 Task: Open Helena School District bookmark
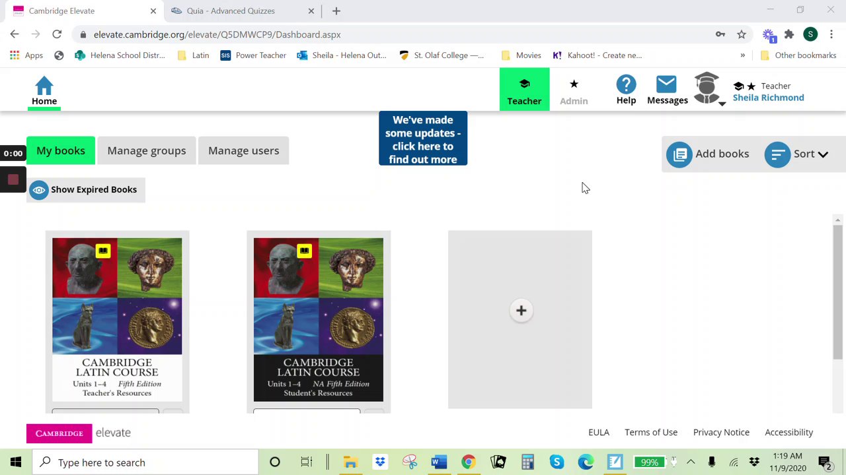pyautogui.click(x=120, y=55)
